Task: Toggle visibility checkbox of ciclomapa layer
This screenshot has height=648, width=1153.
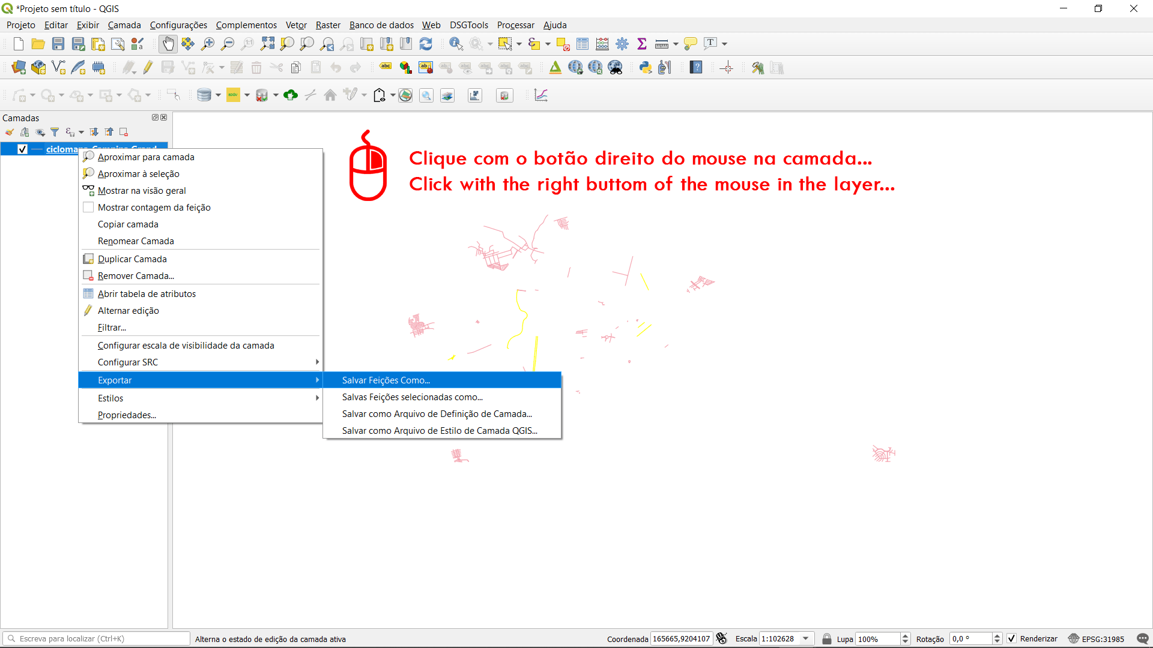Action: tap(23, 149)
